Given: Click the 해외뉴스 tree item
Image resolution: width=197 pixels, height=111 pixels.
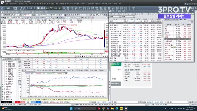Looking at the screenshot, I should tap(10, 83).
